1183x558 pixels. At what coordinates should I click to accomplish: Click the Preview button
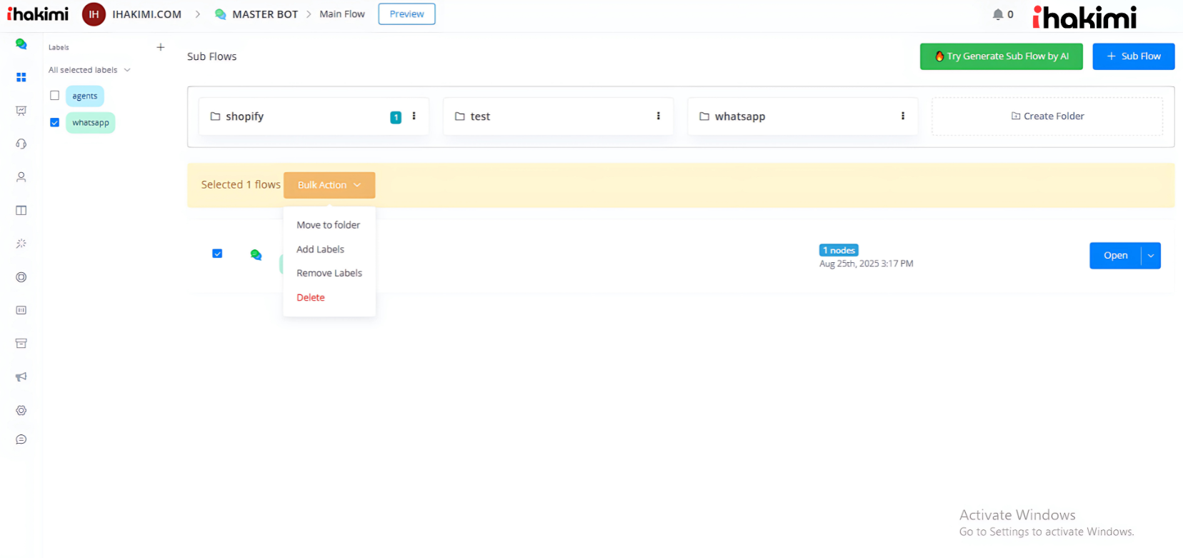click(406, 14)
